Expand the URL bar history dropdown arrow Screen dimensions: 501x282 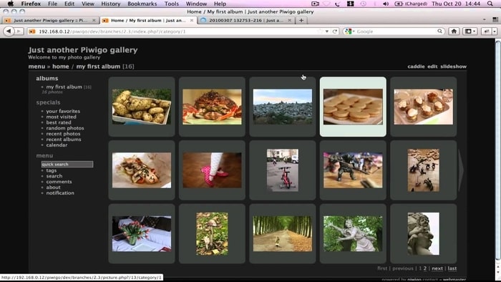pyautogui.click(x=327, y=31)
